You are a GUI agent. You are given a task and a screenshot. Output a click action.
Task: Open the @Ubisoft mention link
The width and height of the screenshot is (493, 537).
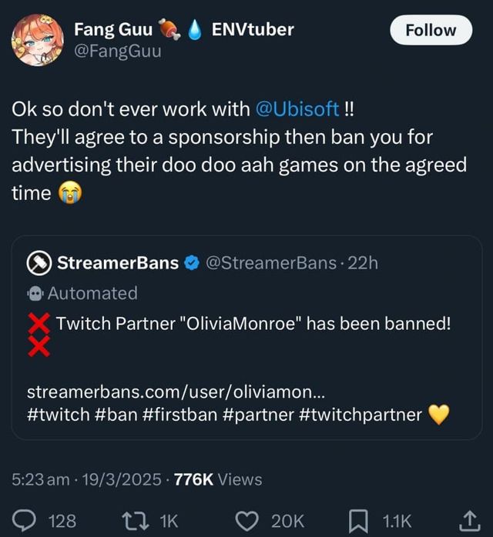click(x=297, y=108)
